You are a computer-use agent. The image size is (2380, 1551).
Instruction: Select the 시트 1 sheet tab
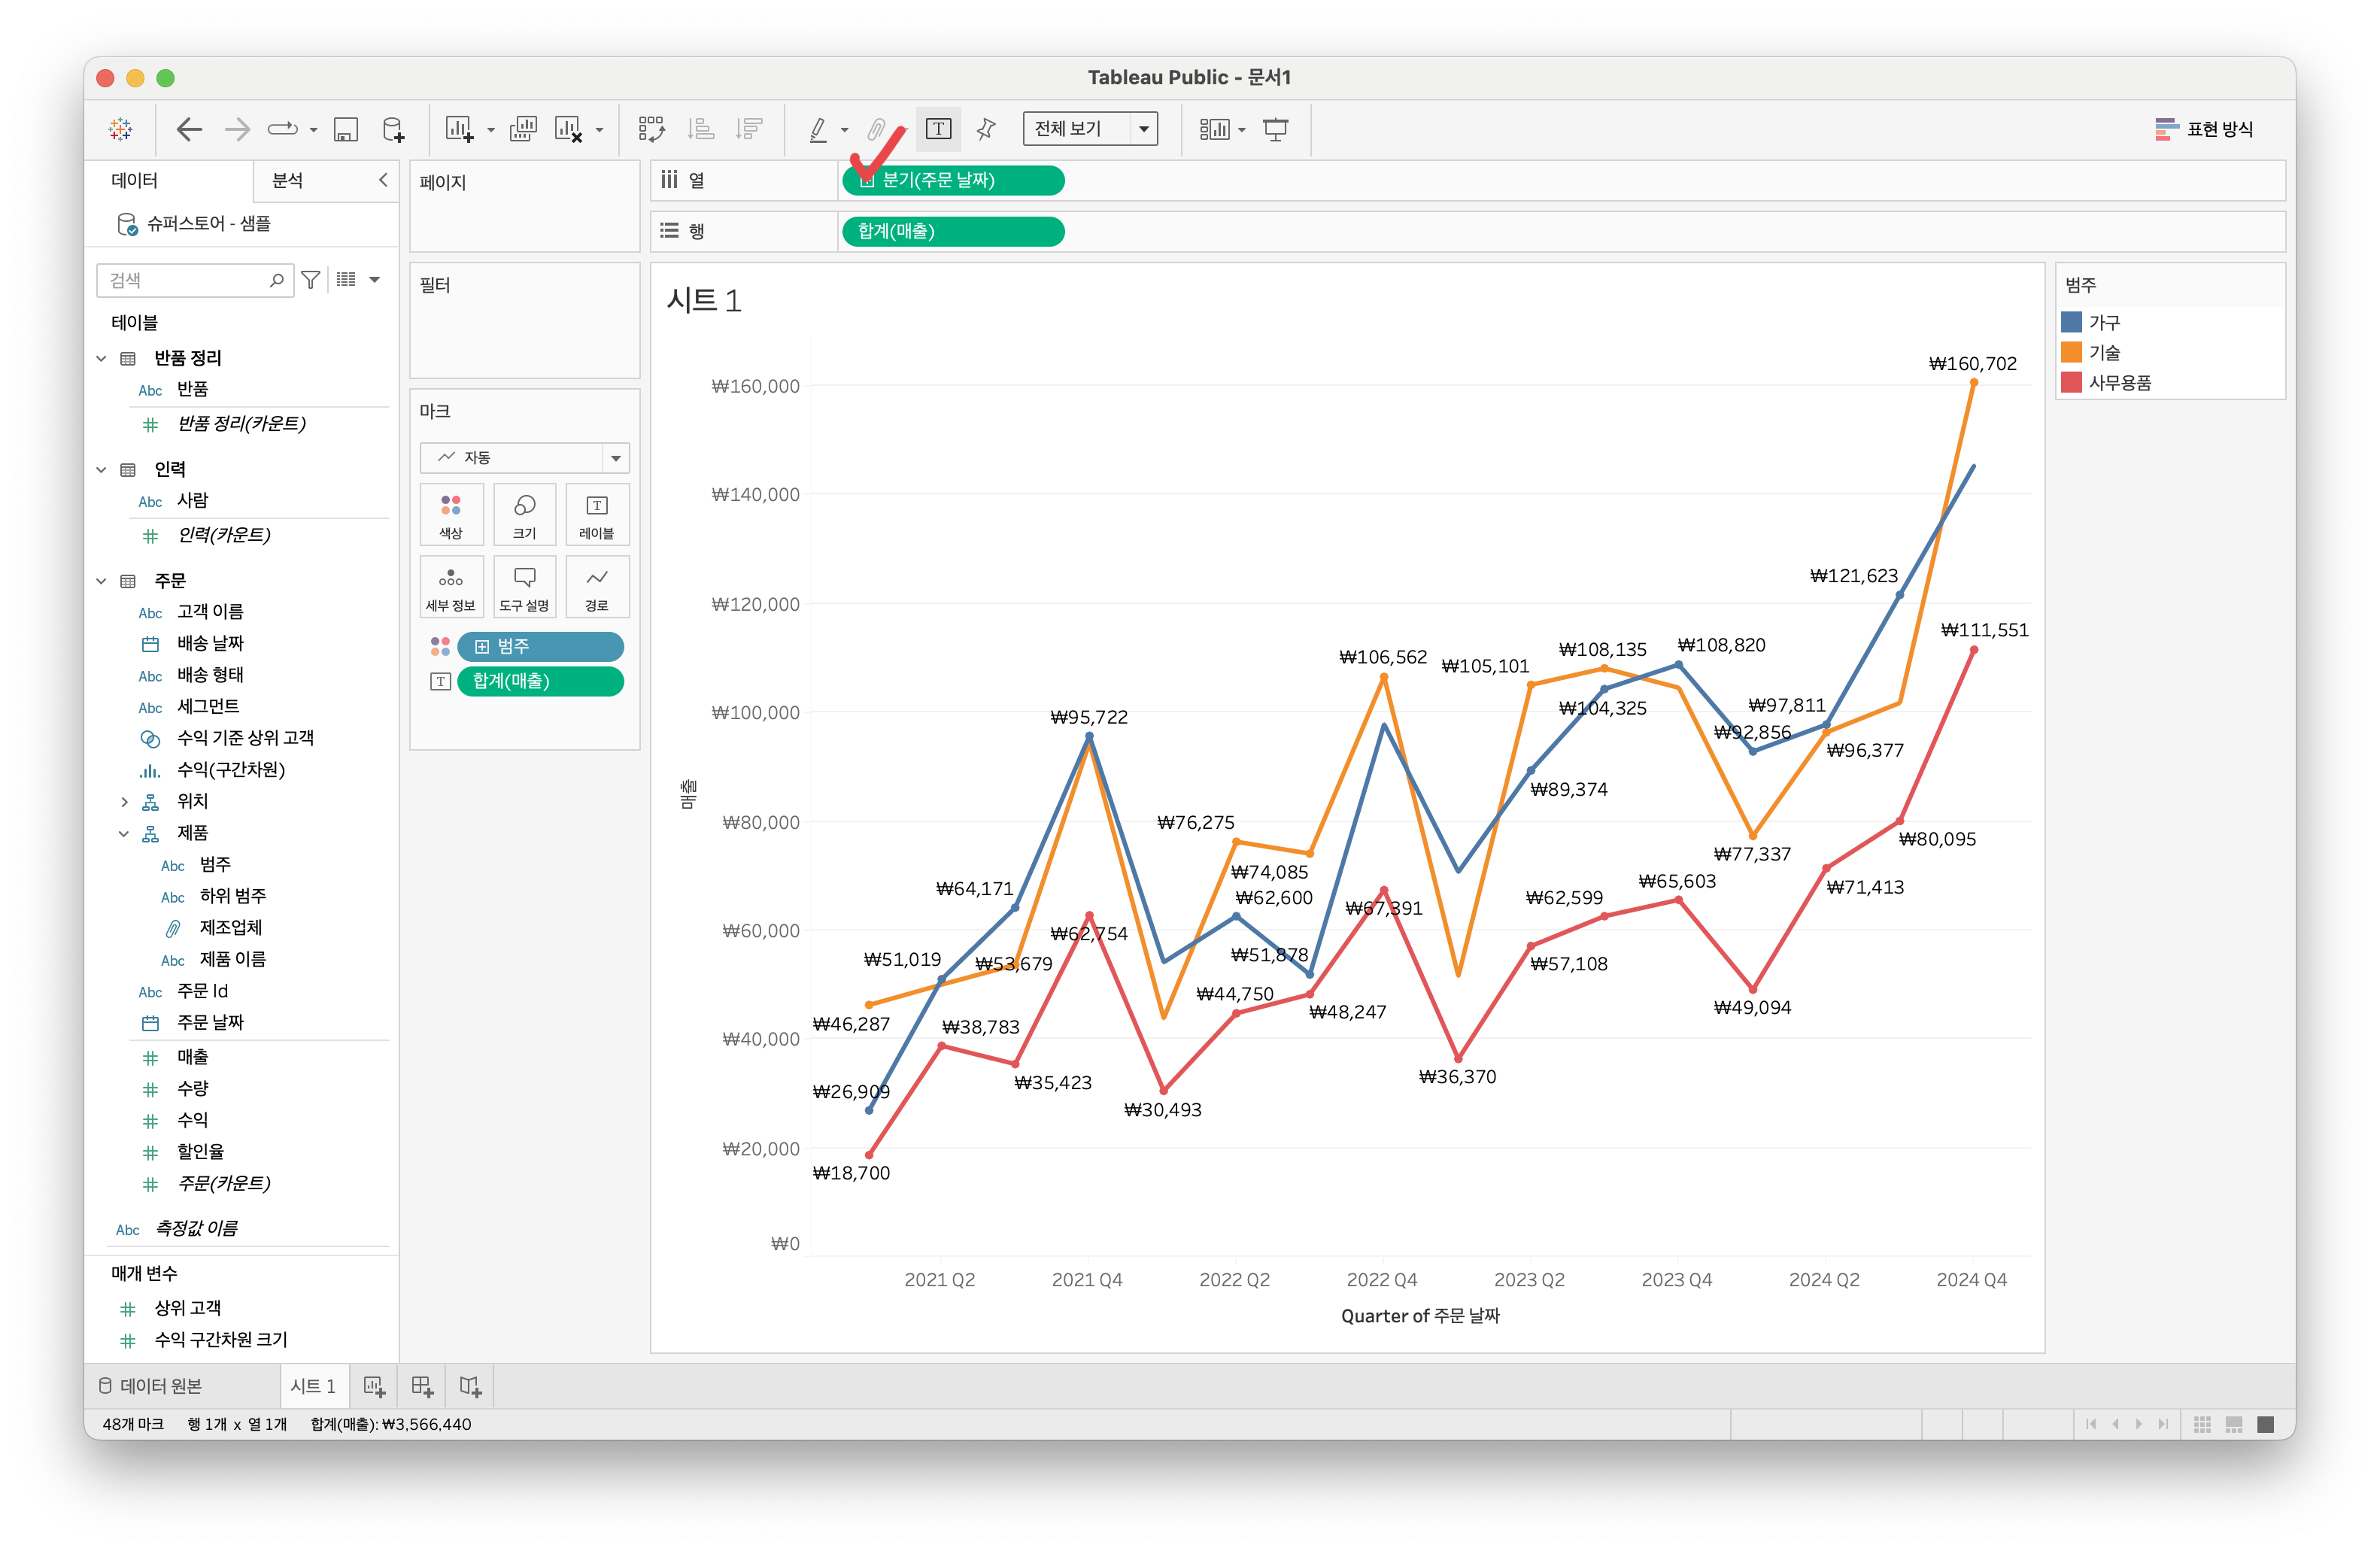click(x=313, y=1386)
